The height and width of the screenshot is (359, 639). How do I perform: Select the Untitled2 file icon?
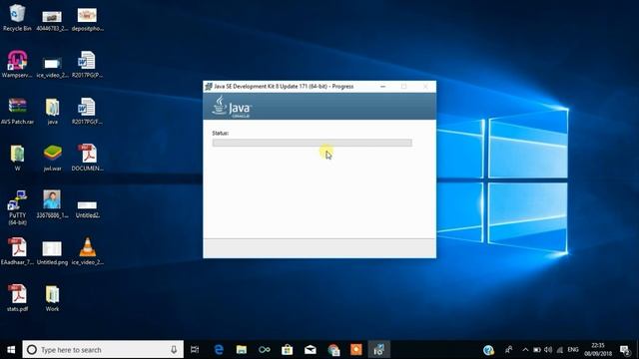click(x=87, y=209)
